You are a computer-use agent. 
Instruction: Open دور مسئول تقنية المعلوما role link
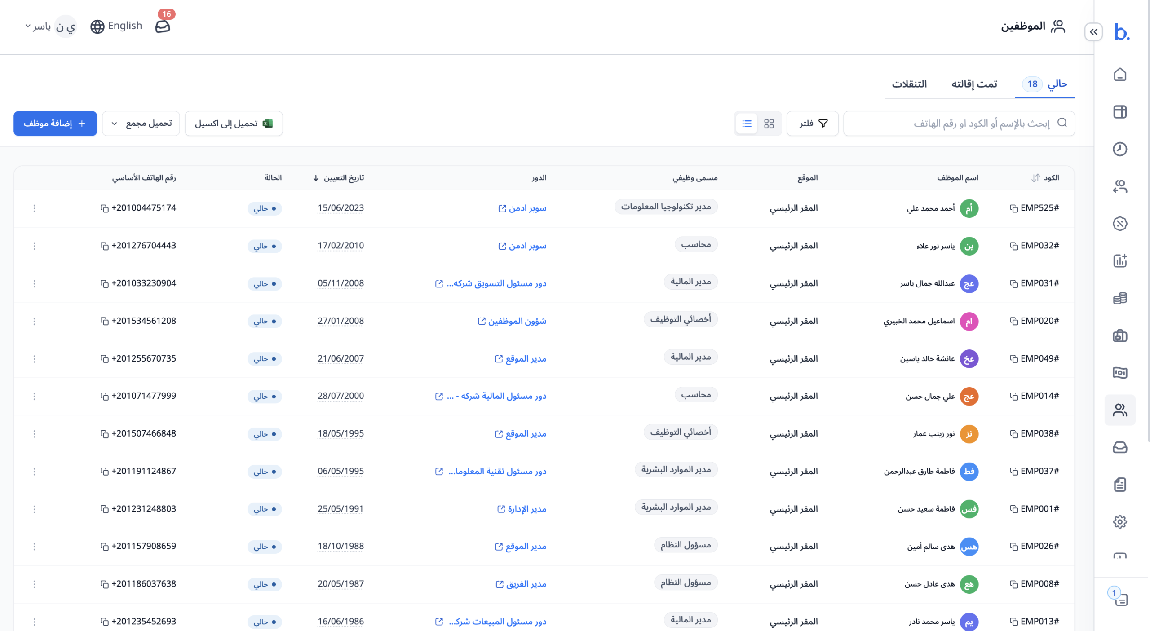click(491, 471)
